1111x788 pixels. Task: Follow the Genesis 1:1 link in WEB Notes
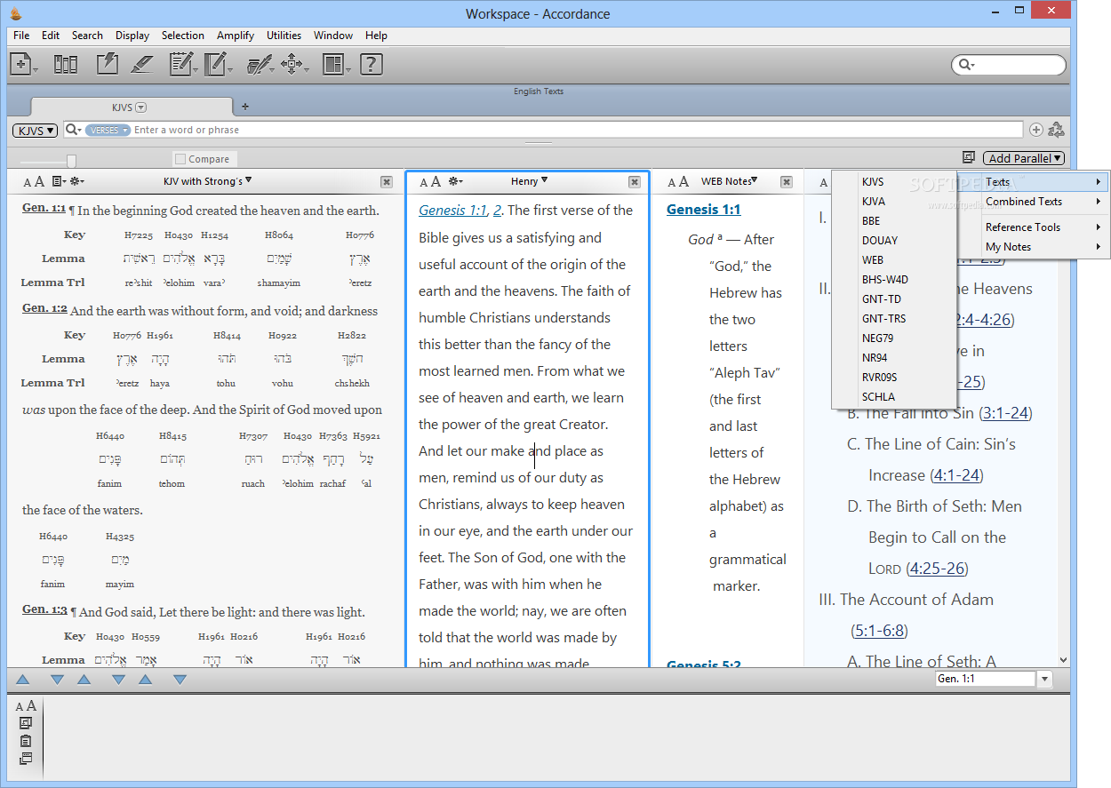click(703, 210)
